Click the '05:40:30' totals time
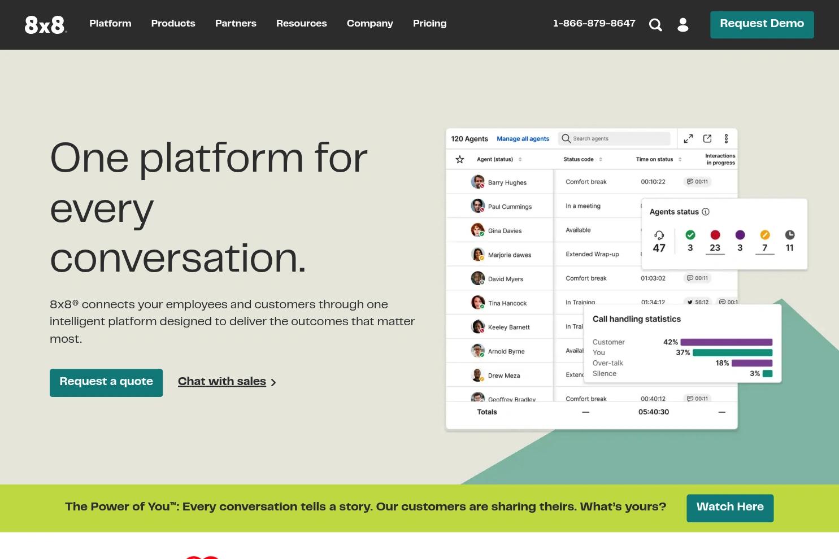This screenshot has width=839, height=559. (654, 412)
